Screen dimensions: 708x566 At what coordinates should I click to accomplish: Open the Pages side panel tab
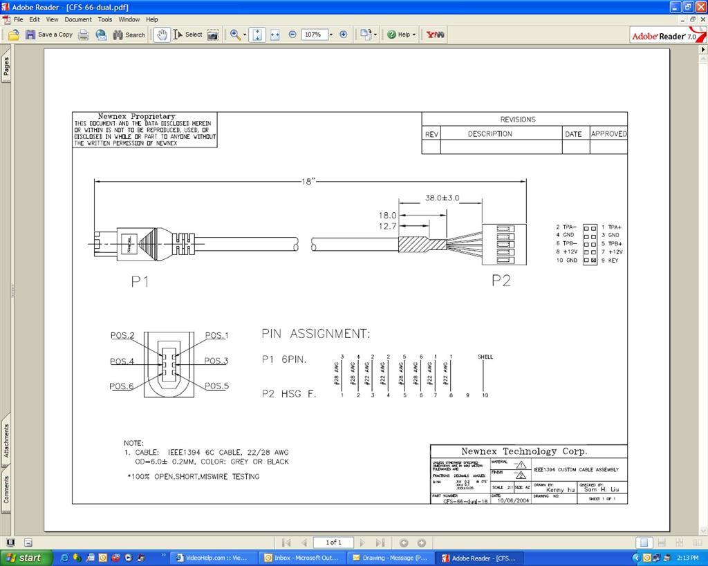[6, 66]
